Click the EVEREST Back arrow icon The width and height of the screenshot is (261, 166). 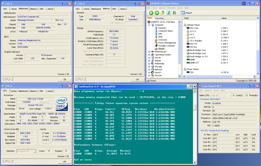pos(151,13)
